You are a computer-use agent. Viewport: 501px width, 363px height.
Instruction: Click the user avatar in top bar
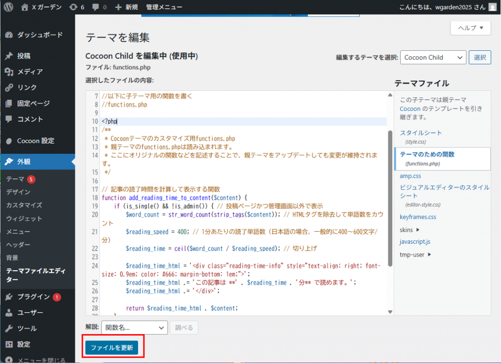coord(493,7)
